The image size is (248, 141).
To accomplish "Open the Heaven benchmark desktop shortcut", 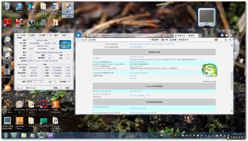I will [7, 107].
